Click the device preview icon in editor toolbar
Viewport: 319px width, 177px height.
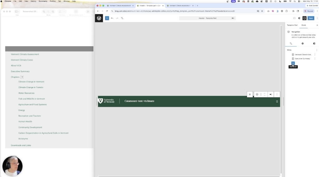point(294,18)
